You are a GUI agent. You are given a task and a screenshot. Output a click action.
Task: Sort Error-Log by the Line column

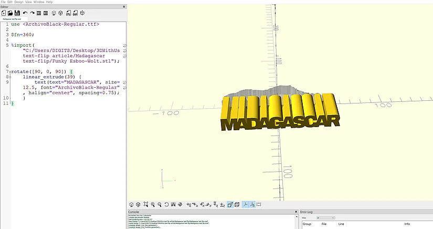(x=341, y=224)
